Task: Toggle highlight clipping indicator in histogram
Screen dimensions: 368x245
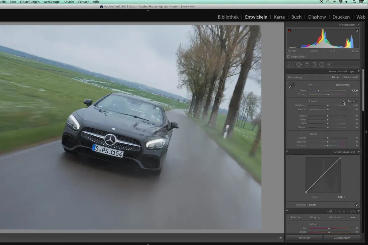Action: tap(357, 31)
